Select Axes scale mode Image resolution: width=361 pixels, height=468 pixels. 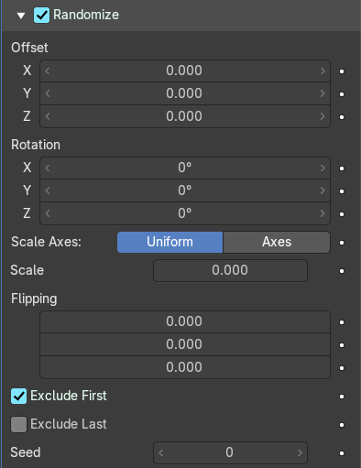pyautogui.click(x=277, y=242)
